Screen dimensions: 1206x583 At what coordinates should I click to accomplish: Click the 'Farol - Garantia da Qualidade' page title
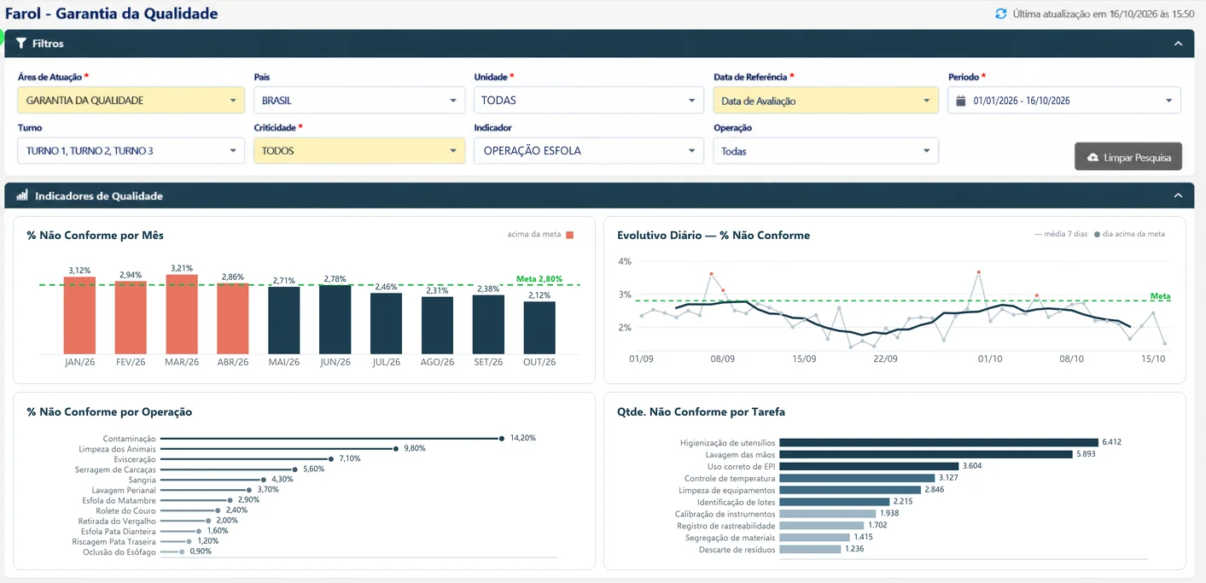click(111, 14)
